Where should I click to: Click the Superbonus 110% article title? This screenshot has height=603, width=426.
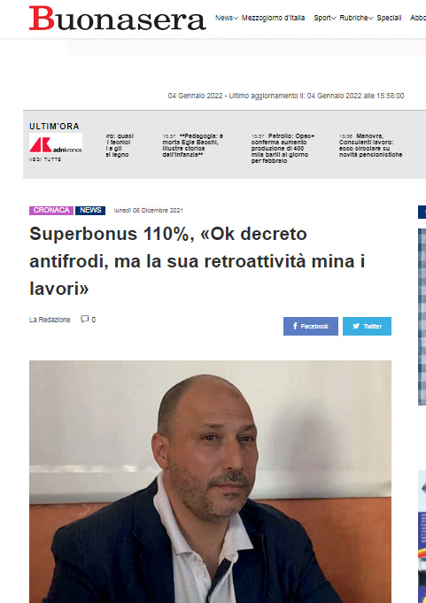coord(197,261)
